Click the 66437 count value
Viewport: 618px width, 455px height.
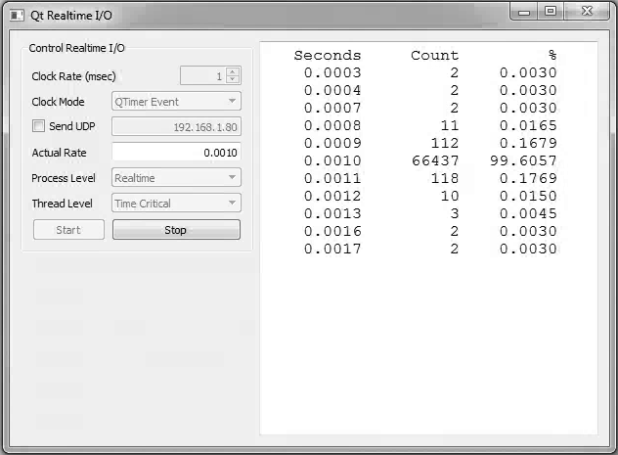pos(435,160)
